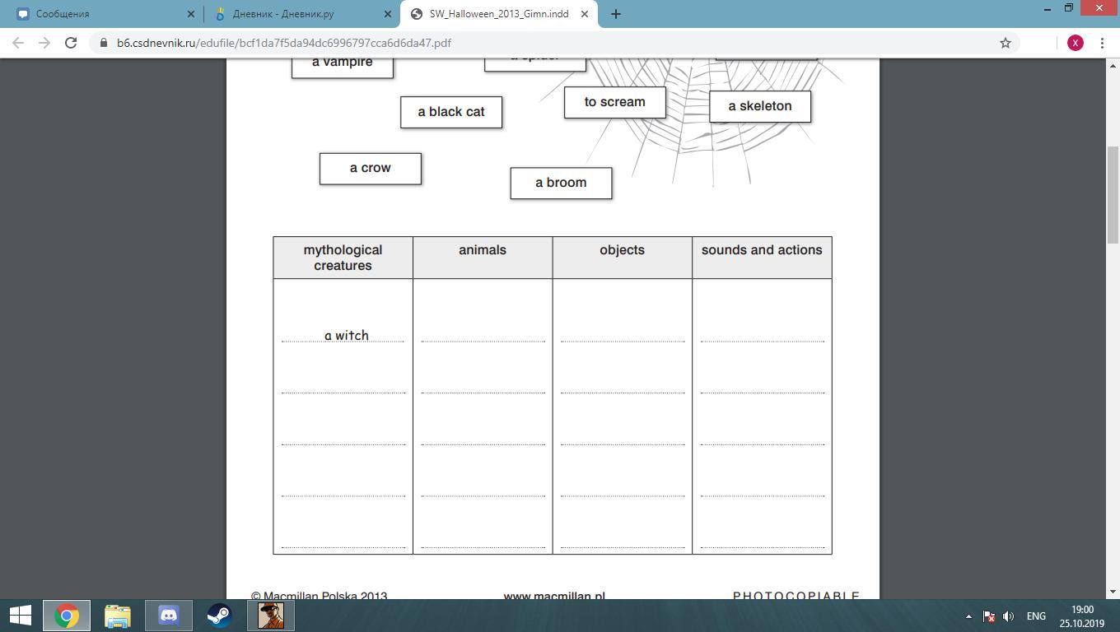Viewport: 1120px width, 632px height.
Task: Close the Дневник - Дневник.ру tab
Action: tap(388, 14)
